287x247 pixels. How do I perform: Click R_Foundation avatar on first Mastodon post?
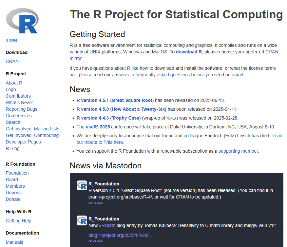(82, 185)
